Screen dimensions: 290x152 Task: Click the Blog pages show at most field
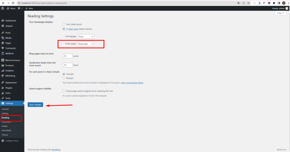[x=67, y=56]
